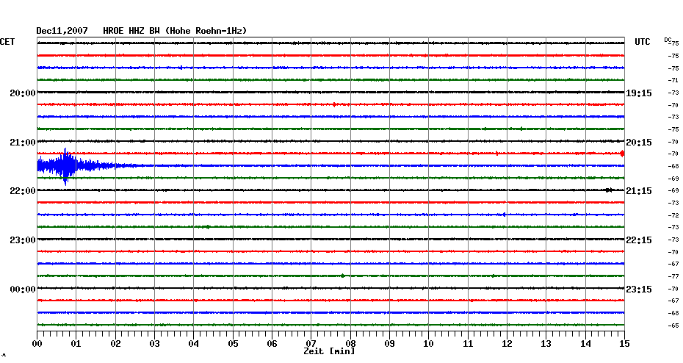
Task: Click minute tick label 03
Action: (x=155, y=344)
